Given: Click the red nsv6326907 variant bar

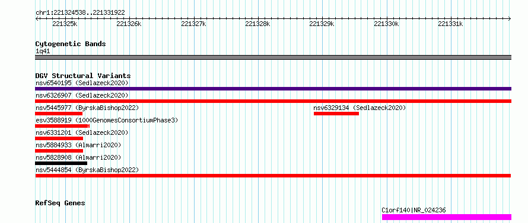Looking at the screenshot, I should click(x=273, y=101).
